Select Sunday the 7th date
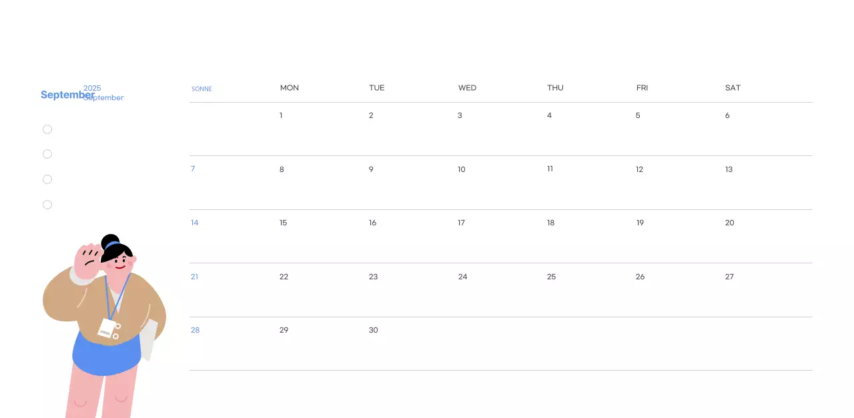This screenshot has height=418, width=854. (x=193, y=169)
